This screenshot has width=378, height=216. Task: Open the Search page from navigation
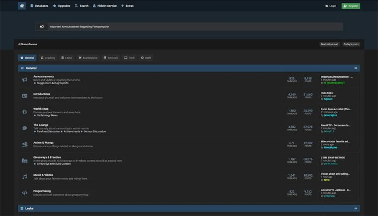click(82, 6)
